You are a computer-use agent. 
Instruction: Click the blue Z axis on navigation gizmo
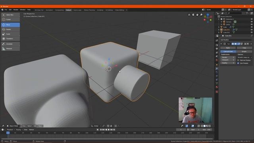(208, 15)
